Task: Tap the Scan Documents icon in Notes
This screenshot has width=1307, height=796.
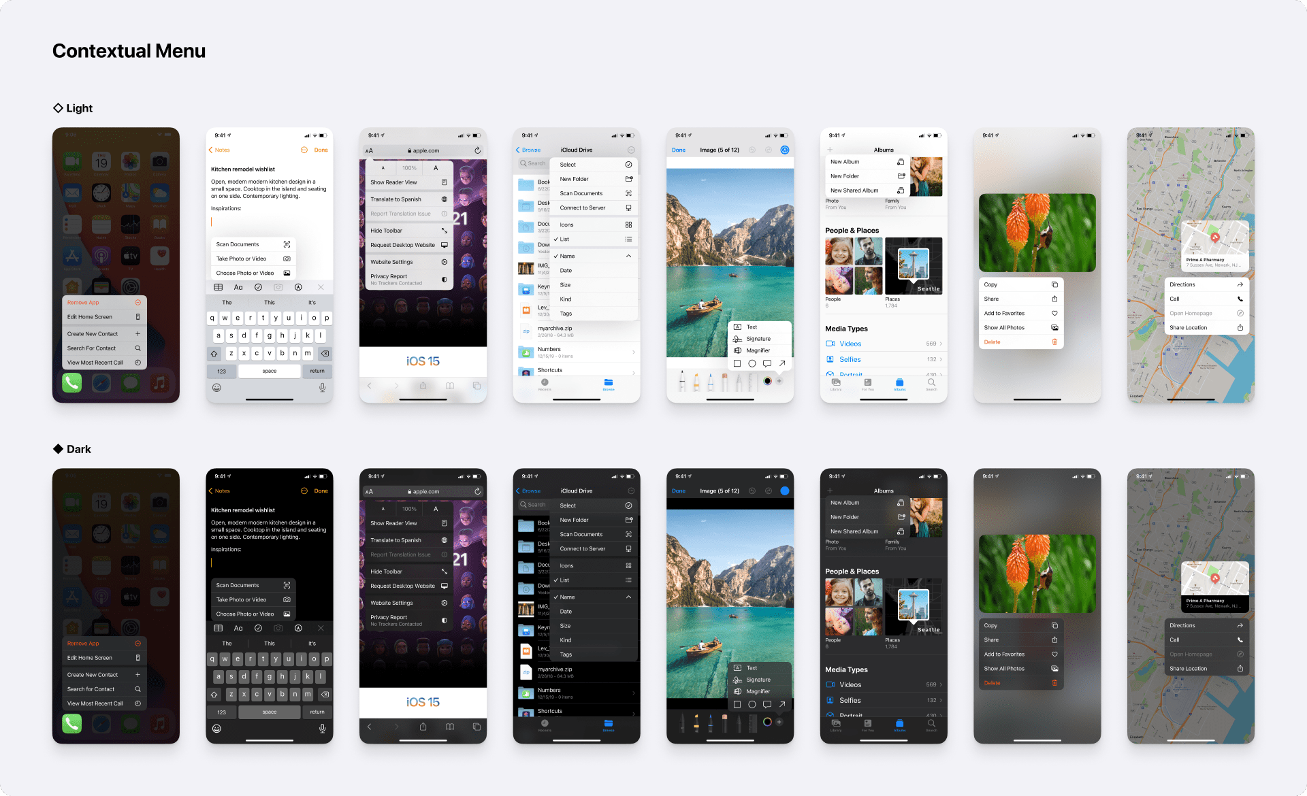Action: pyautogui.click(x=287, y=244)
